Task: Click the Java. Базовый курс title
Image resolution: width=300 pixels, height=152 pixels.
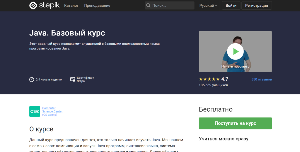Action: [67, 33]
